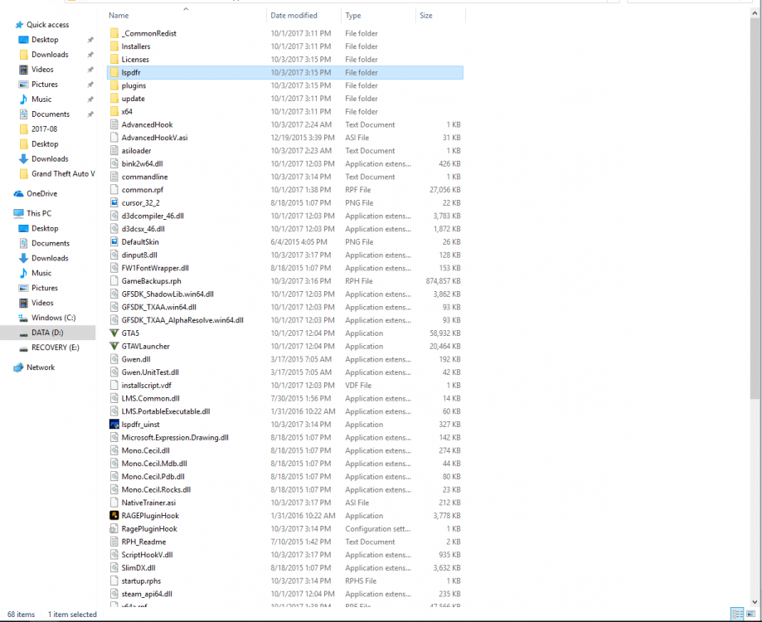Select GFSDK_TXAA_AlphaResolve.win64.dll file
Image resolution: width=762 pixels, height=622 pixels.
click(x=182, y=320)
